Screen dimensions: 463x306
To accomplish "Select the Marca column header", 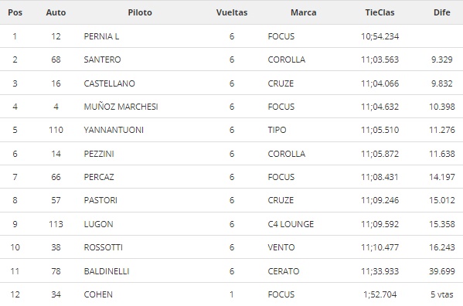I will [304, 12].
